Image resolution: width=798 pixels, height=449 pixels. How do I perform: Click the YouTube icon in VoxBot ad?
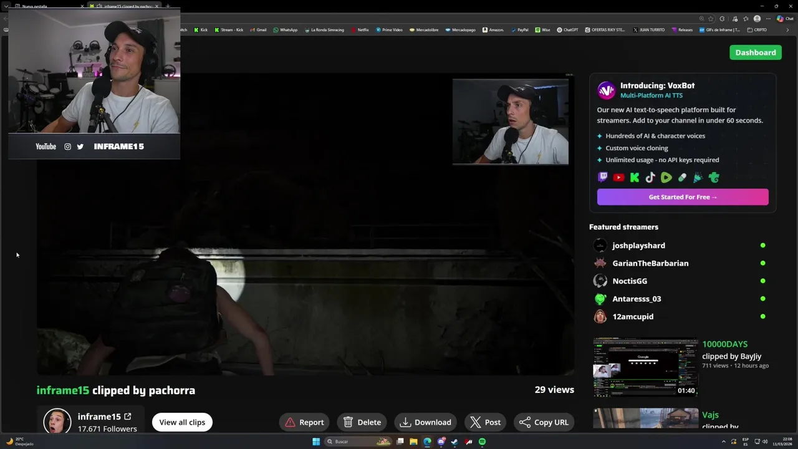[618, 177]
